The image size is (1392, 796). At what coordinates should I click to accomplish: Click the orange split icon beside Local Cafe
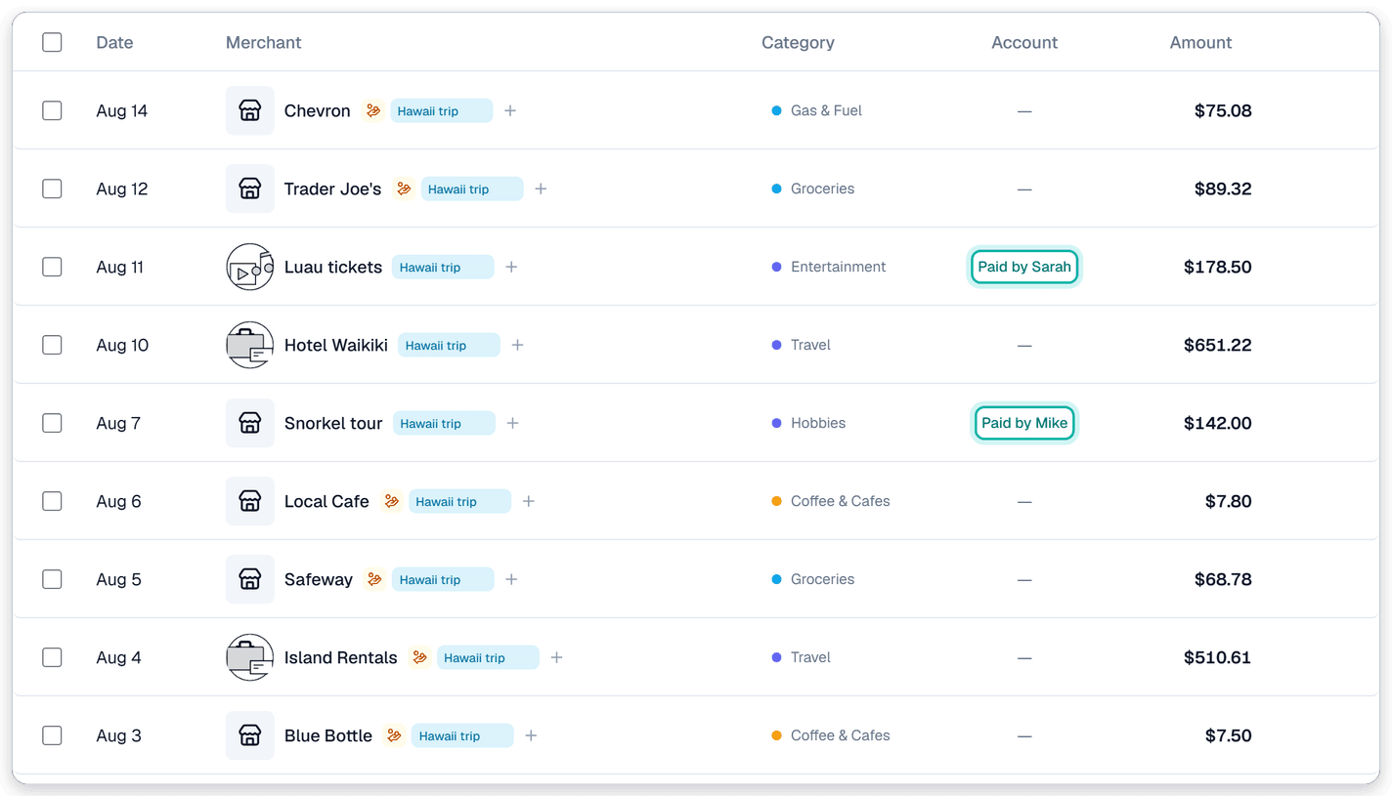(391, 501)
